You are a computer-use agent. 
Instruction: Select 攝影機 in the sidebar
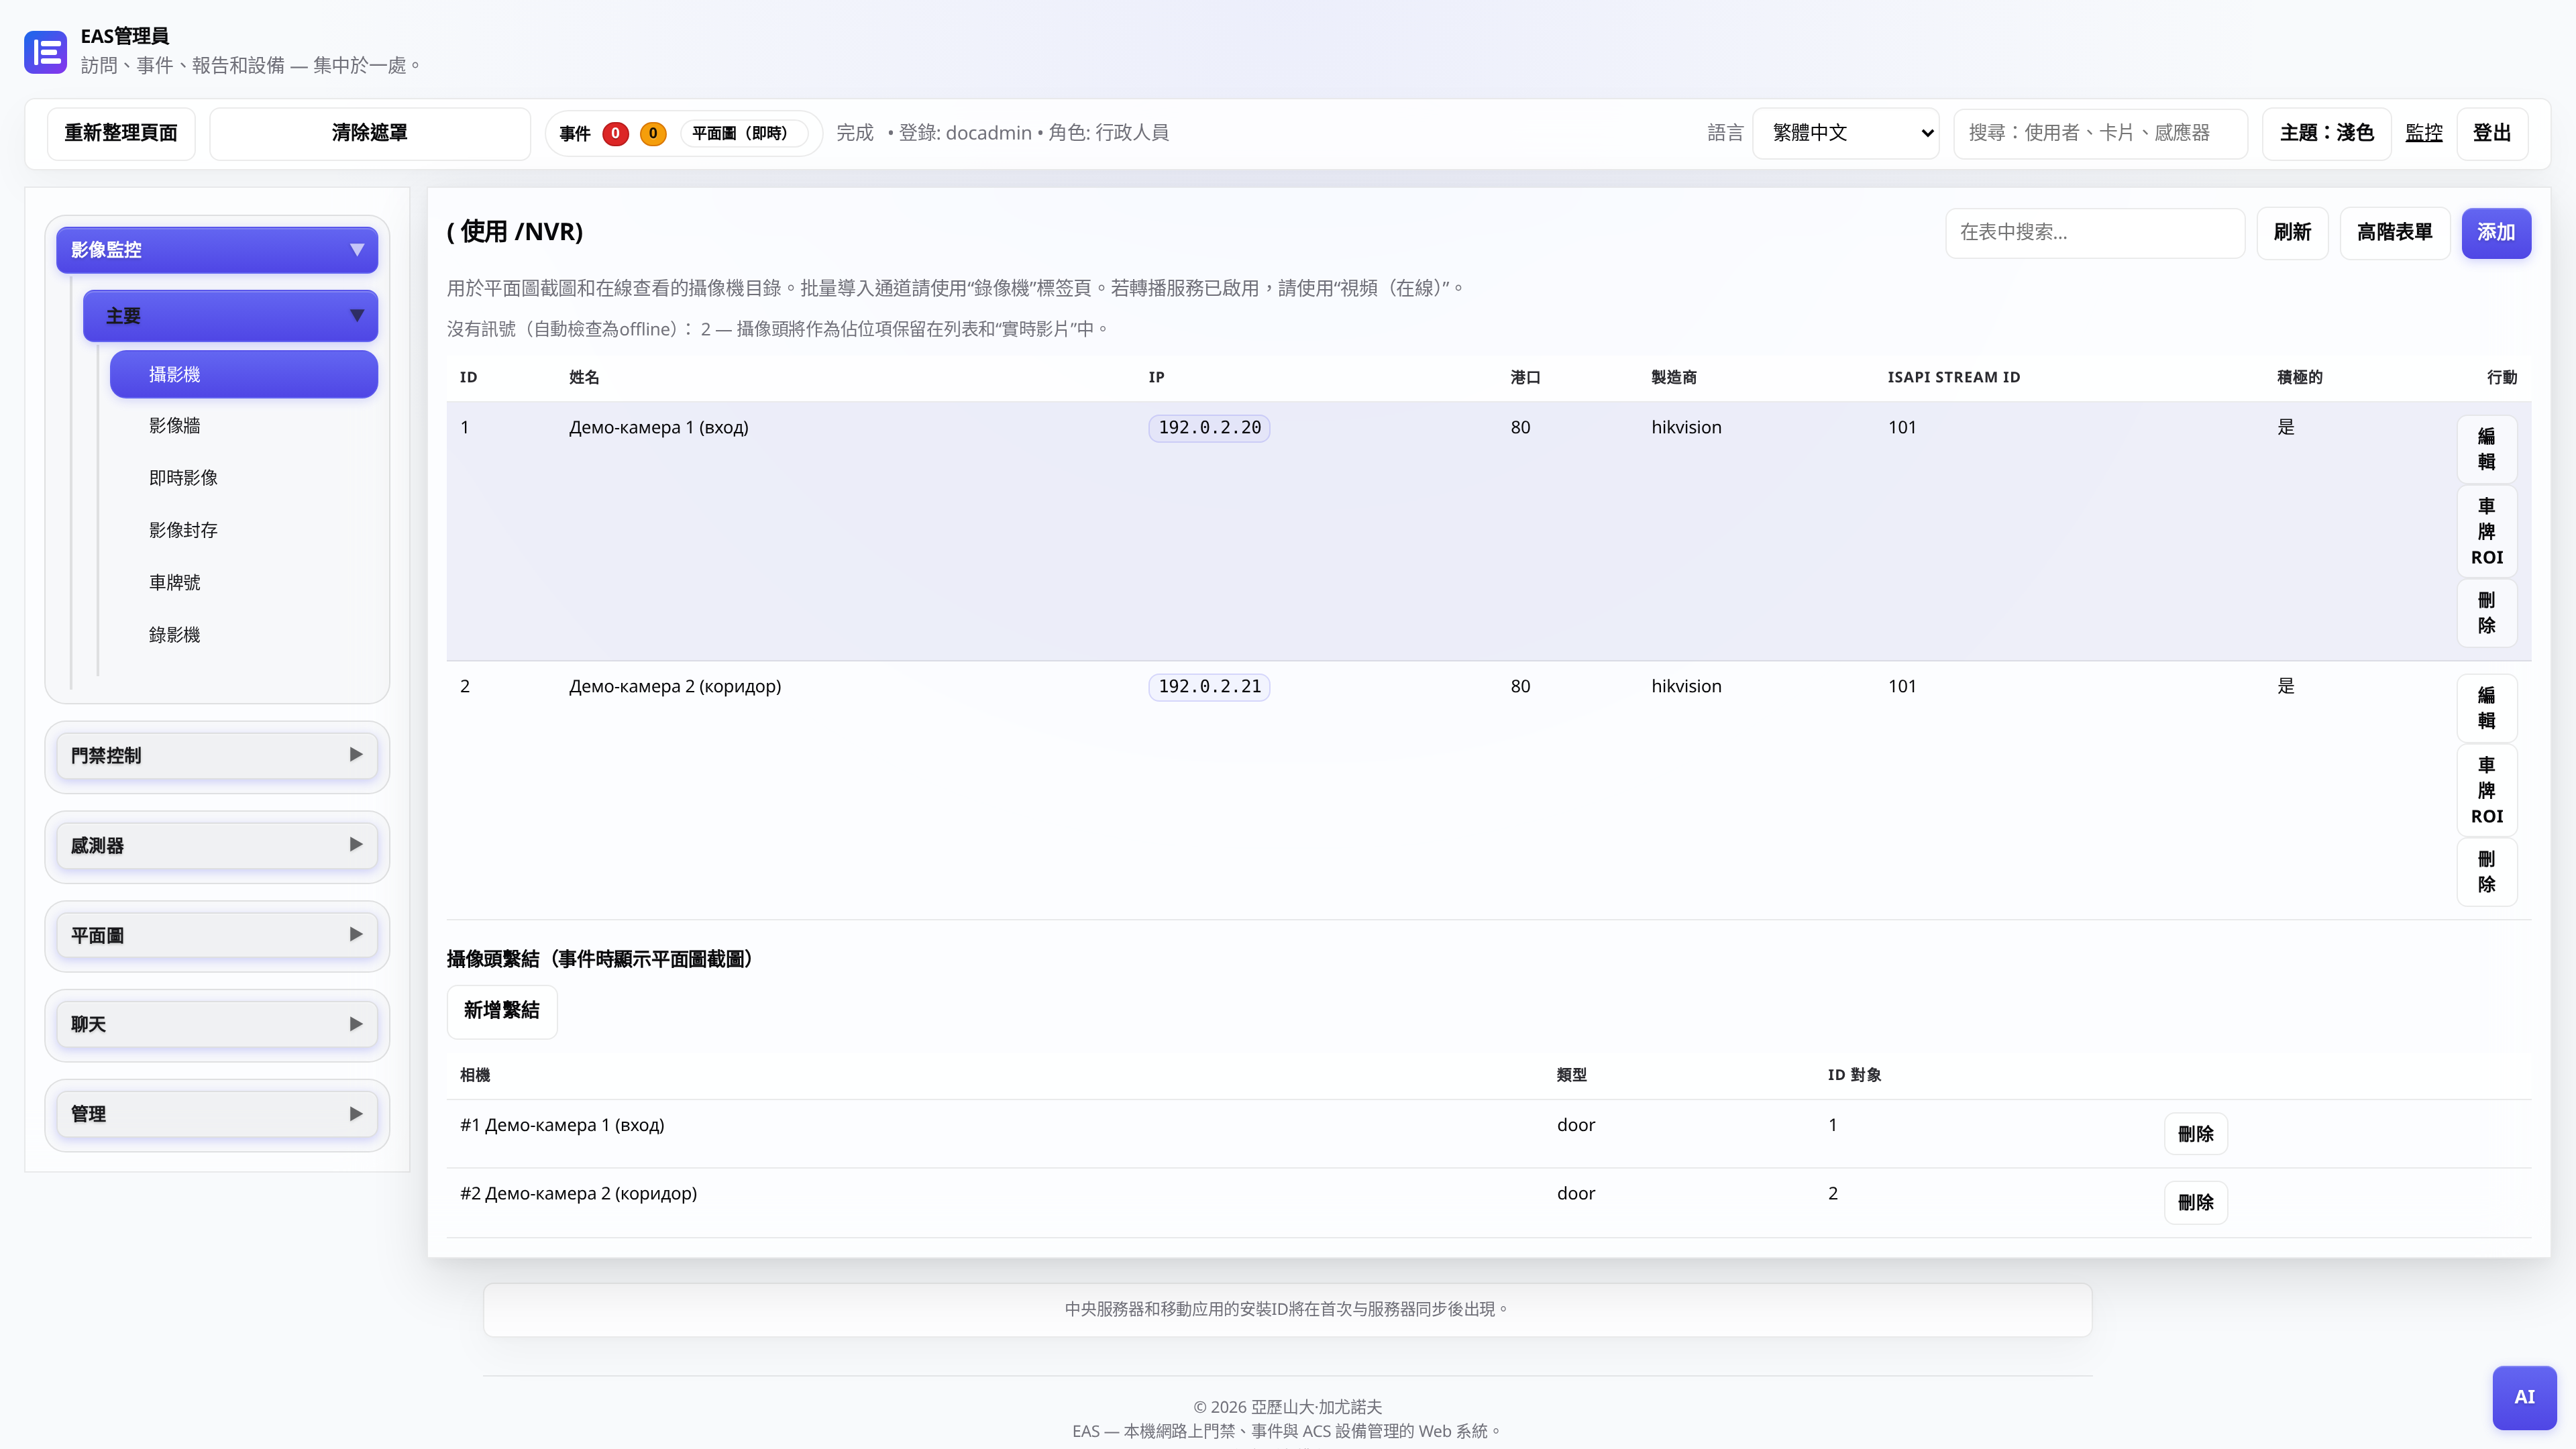coord(244,374)
